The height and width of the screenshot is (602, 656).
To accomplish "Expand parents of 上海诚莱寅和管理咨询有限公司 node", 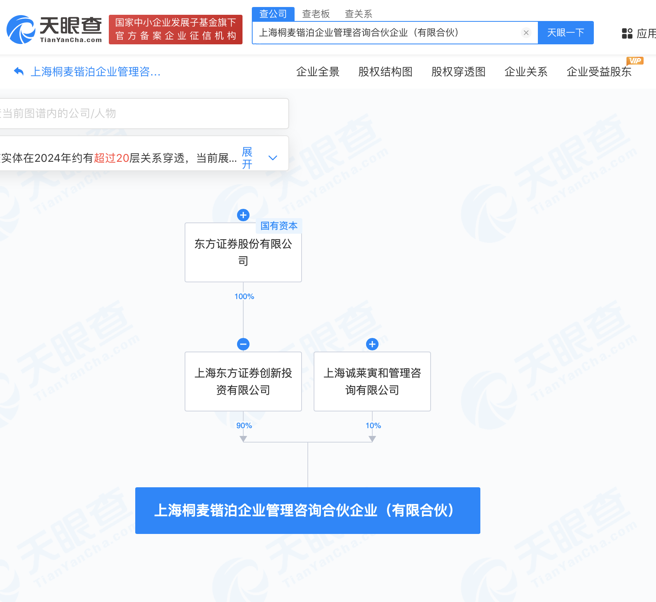I will [372, 344].
